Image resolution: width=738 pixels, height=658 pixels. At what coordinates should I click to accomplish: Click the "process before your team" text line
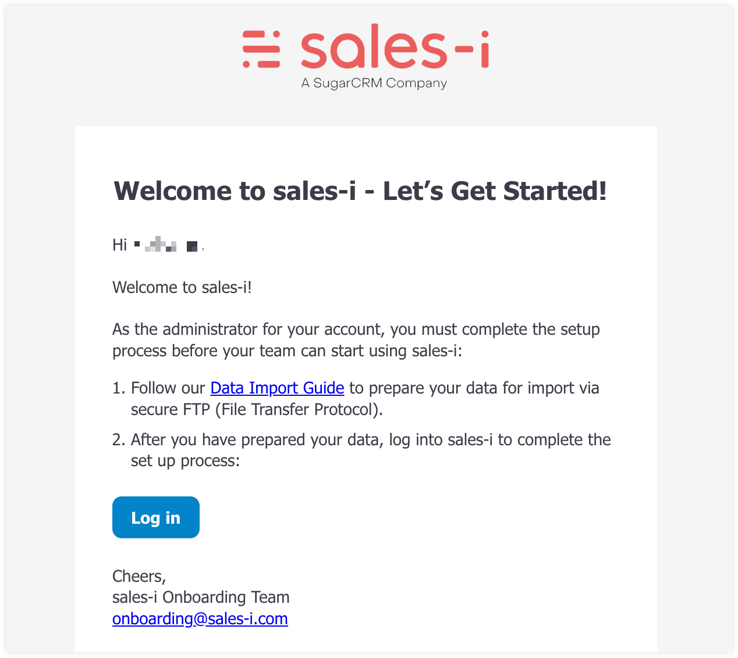[x=287, y=351]
